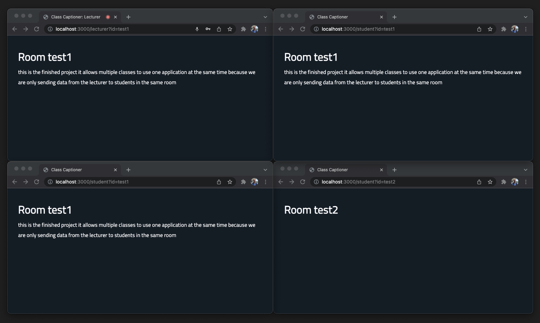540x323 pixels.
Task: Open three-dot menu in student test2 window
Action: tap(526, 182)
